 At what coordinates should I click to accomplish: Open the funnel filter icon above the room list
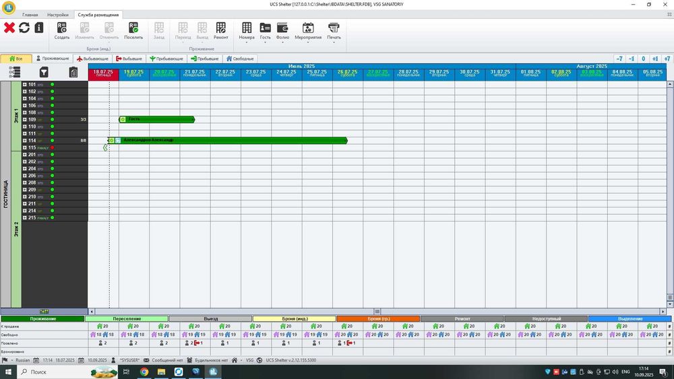pos(44,72)
